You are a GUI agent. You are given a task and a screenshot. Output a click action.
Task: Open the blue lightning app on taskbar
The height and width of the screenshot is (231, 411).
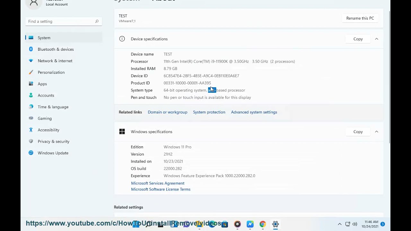pyautogui.click(x=250, y=224)
